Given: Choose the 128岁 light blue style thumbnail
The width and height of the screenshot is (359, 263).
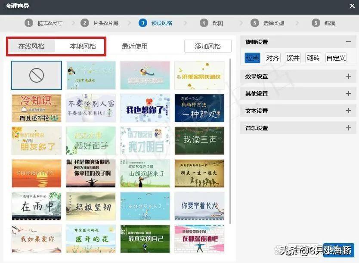Looking at the screenshot, I should click(91, 75).
